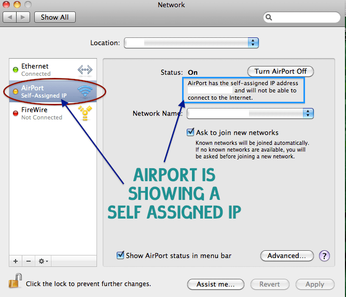The width and height of the screenshot is (346, 297).
Task: Toggle Ask to join new networks
Action: (x=190, y=132)
